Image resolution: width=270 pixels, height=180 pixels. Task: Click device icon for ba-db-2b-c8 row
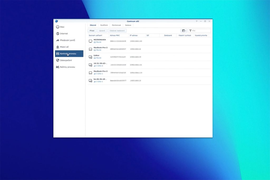(90, 81)
